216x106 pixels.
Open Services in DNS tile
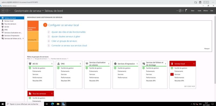64,74
